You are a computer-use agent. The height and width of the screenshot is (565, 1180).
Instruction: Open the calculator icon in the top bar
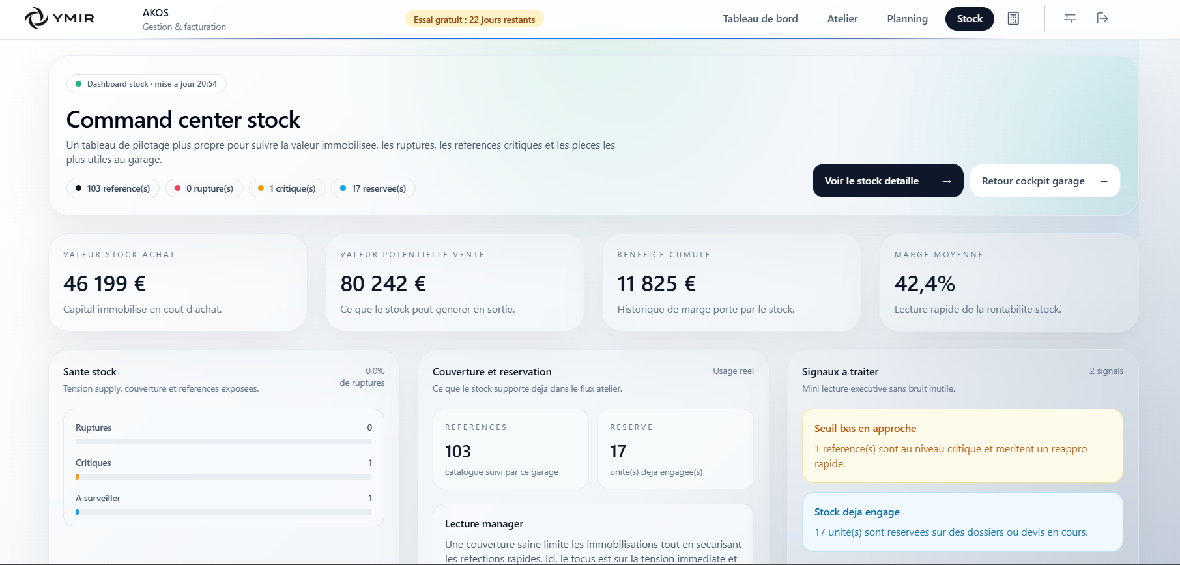point(1013,18)
